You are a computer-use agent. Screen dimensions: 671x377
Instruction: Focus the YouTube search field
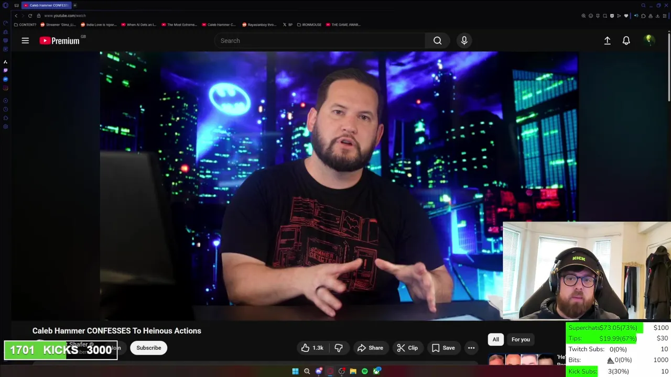coord(320,40)
